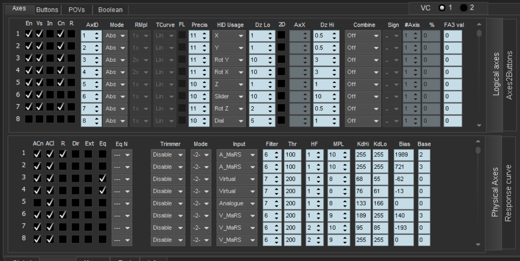The image size is (520, 261).
Task: Open Input dropdown showing Analogue
Action: [x=237, y=203]
